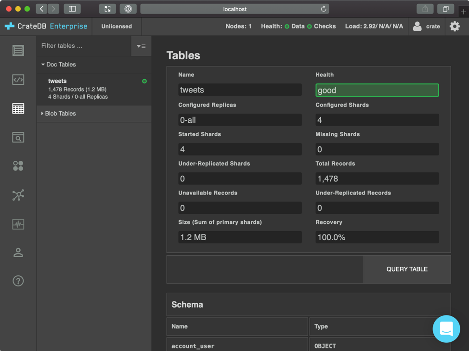Open the Overview icon in sidebar
This screenshot has width=469, height=351.
(x=18, y=51)
